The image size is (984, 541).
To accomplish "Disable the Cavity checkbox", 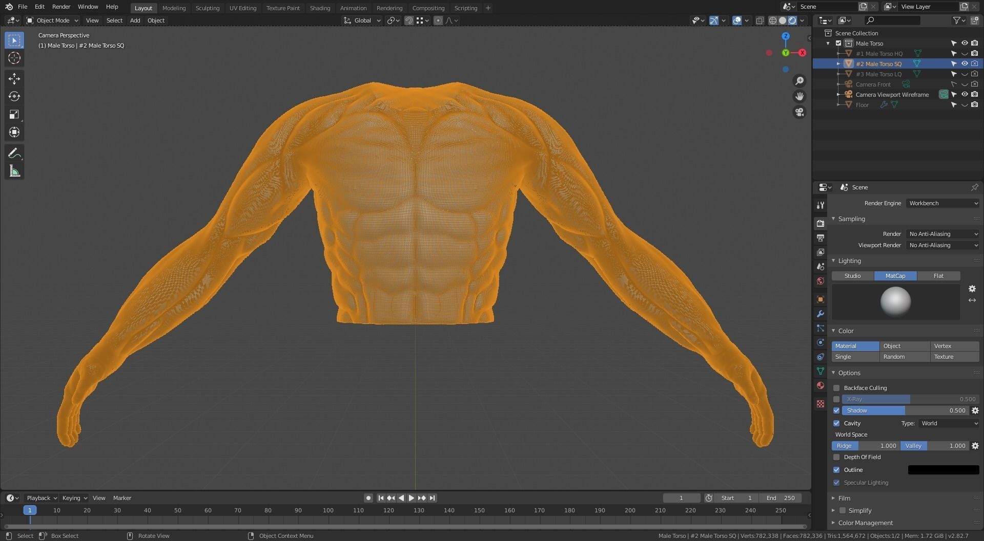I will point(836,423).
